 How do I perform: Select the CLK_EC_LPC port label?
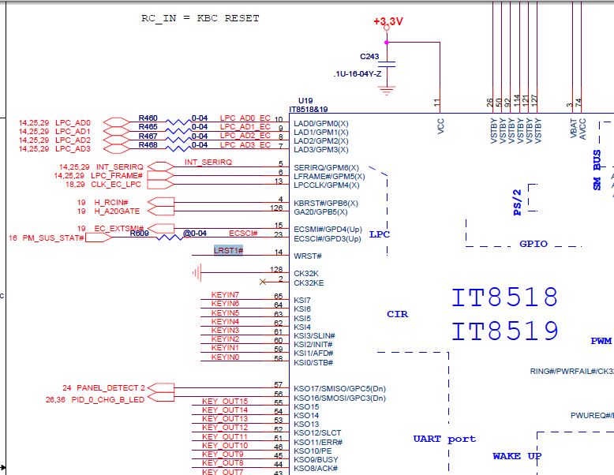coord(116,184)
